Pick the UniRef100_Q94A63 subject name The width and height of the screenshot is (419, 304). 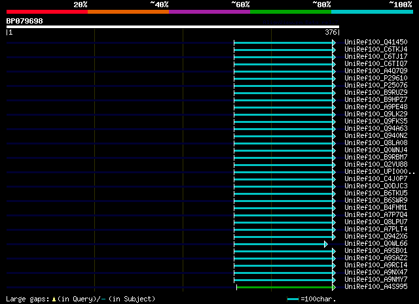coord(376,129)
